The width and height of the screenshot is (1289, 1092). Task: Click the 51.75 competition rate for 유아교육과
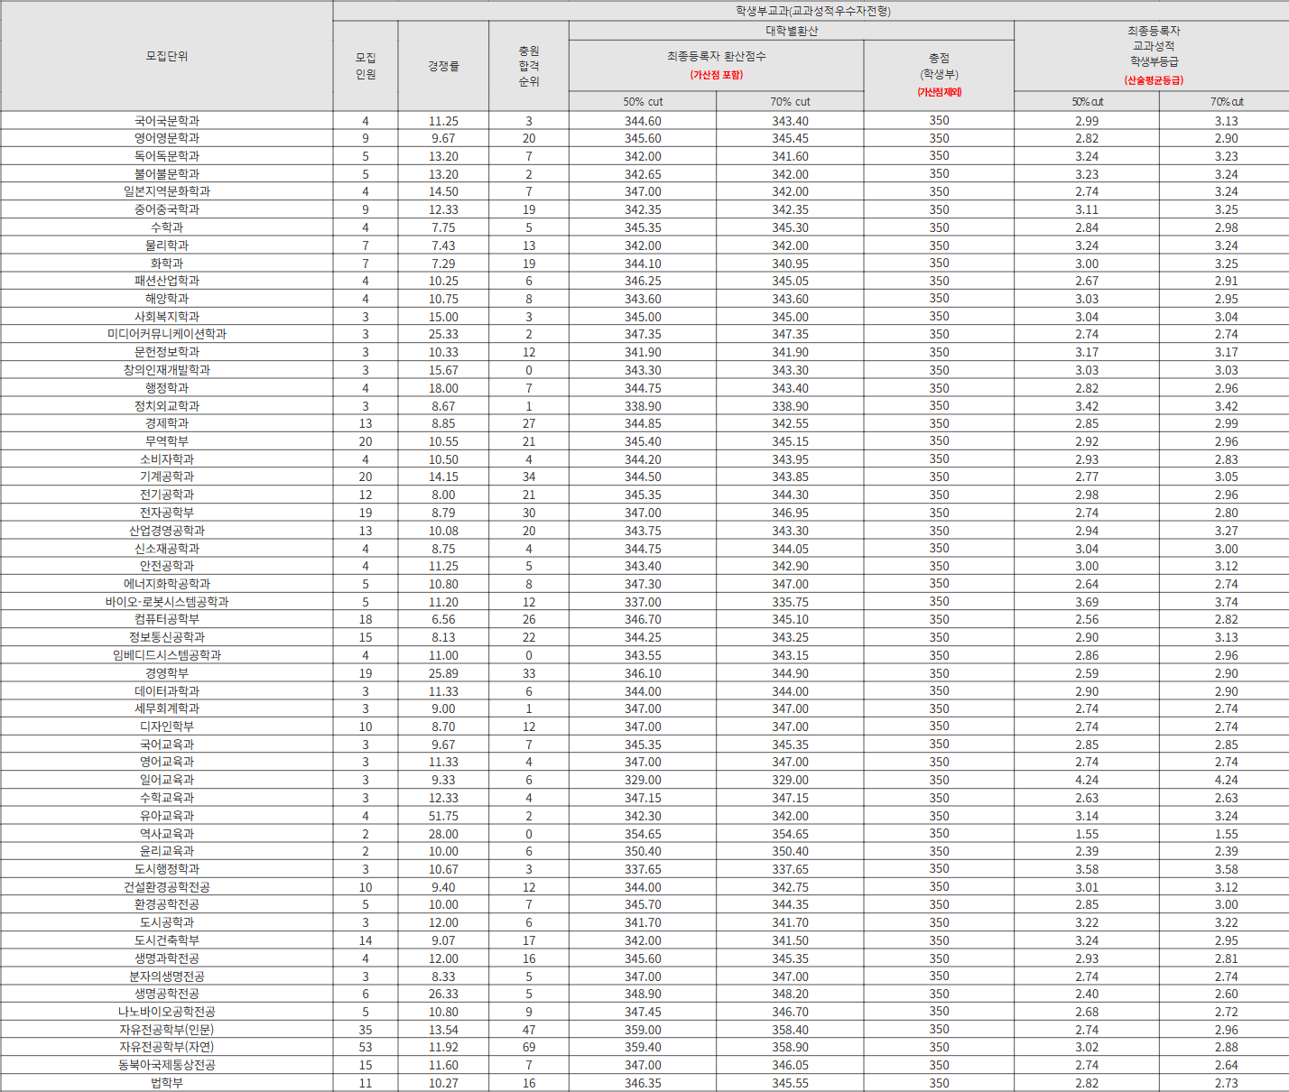(x=443, y=816)
